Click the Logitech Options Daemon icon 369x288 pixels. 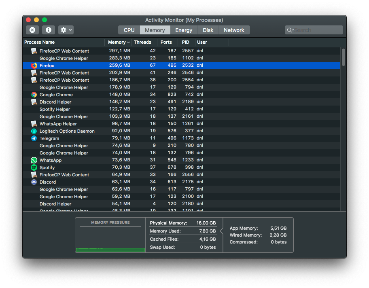click(x=34, y=131)
